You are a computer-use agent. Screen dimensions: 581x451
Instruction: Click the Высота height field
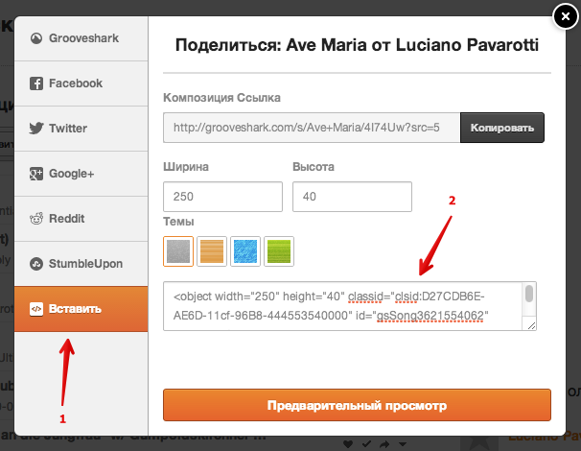352,197
